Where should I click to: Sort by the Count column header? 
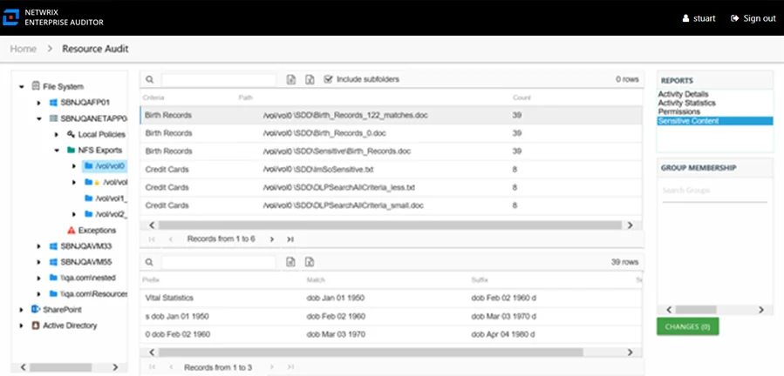coord(522,97)
